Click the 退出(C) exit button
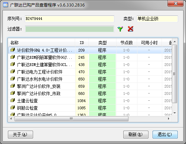Image resolution: width=186 pixels, height=144 pixels. [165, 134]
